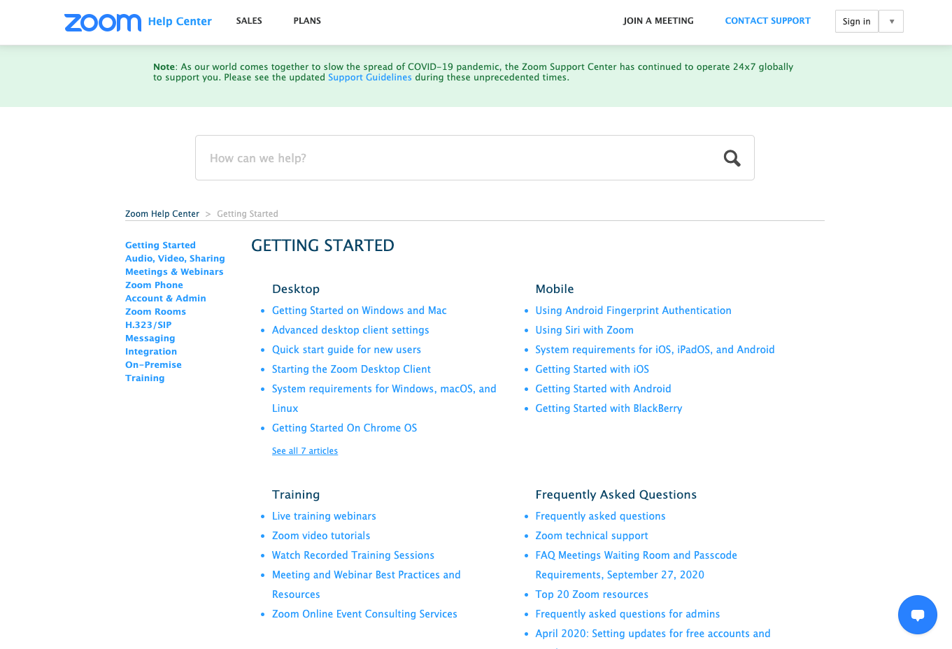952x649 pixels.
Task: Open Frequently asked questions for admins
Action: (627, 614)
